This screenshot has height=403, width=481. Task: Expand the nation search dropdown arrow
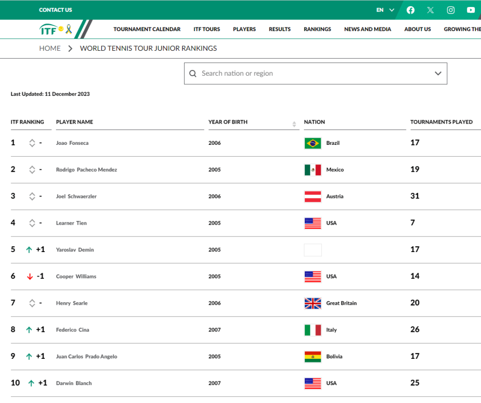438,73
